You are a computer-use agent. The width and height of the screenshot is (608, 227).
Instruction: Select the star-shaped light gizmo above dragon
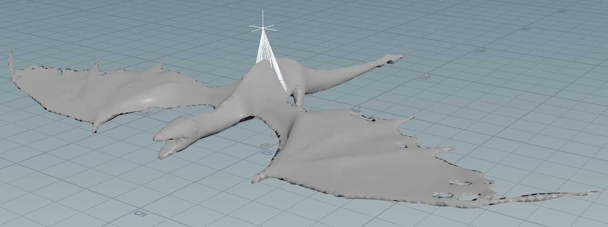click(262, 28)
